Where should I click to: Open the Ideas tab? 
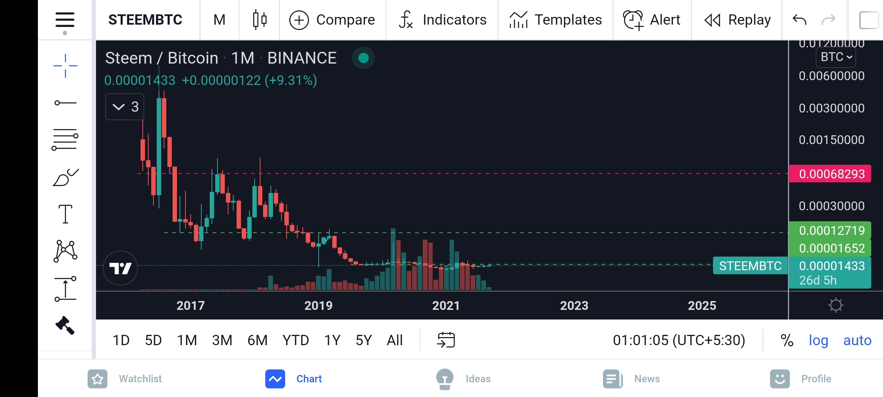pos(464,379)
